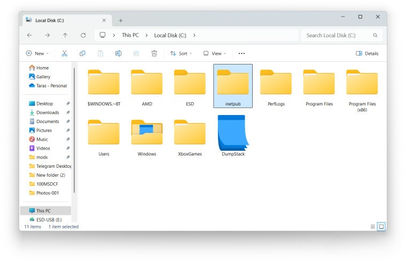Open the New dropdown menu

tap(37, 53)
